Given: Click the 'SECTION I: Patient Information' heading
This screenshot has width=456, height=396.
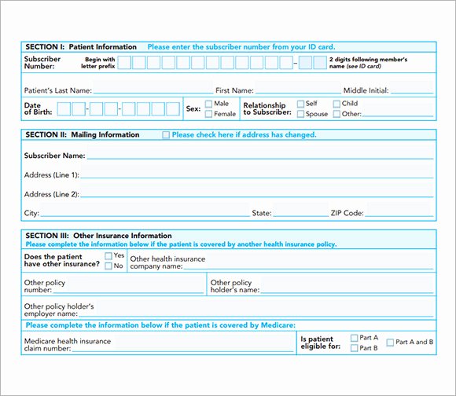Looking at the screenshot, I should [81, 47].
